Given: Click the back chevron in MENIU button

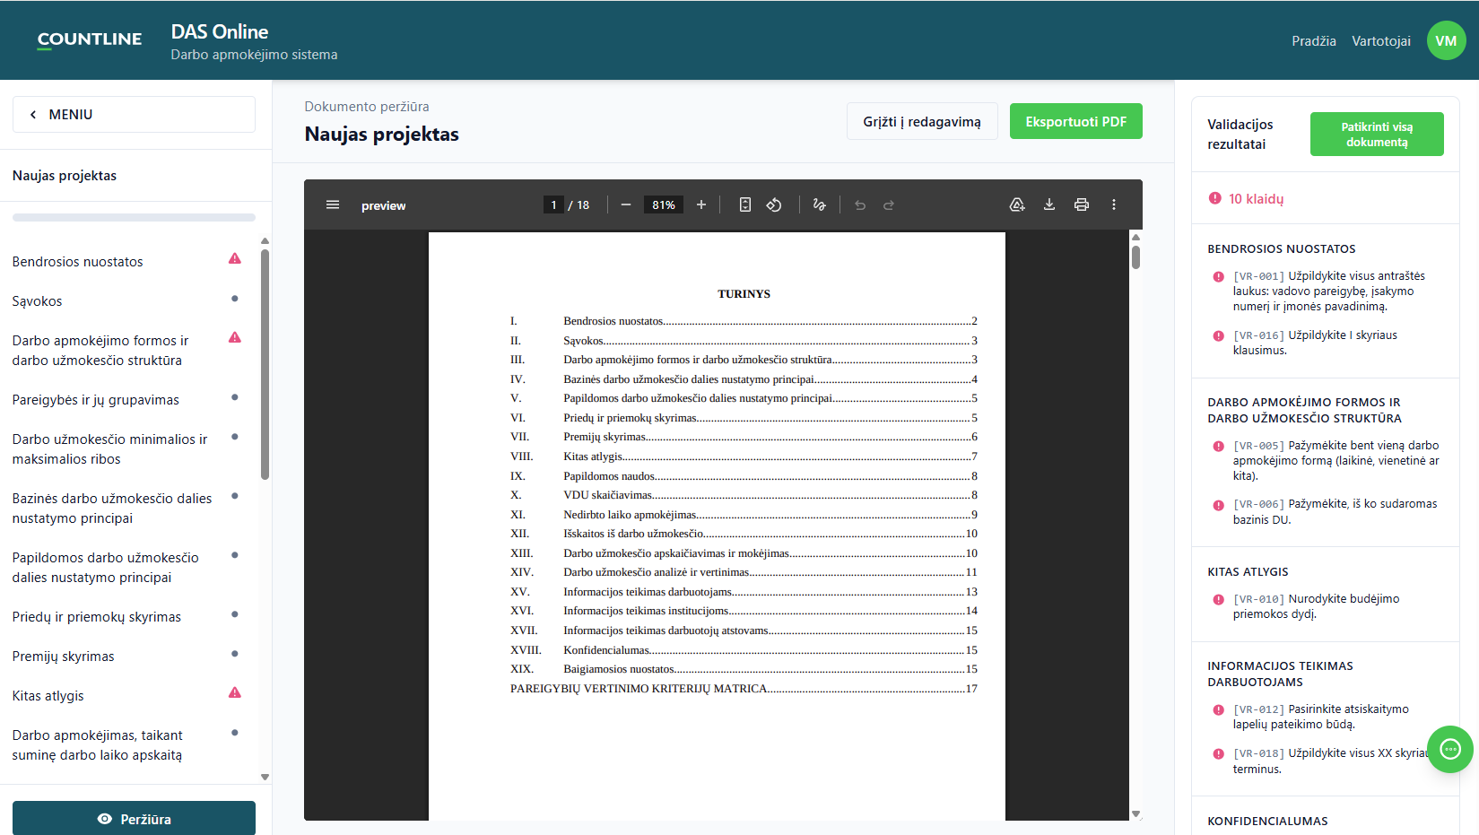Looking at the screenshot, I should (x=33, y=115).
